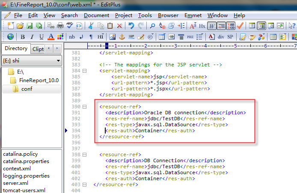Save all open files
This screenshot has width=297, height=193.
[x=39, y=26]
